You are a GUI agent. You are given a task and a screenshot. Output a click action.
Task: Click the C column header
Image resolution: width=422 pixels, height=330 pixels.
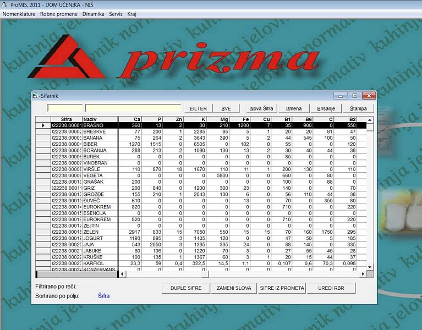pos(324,119)
